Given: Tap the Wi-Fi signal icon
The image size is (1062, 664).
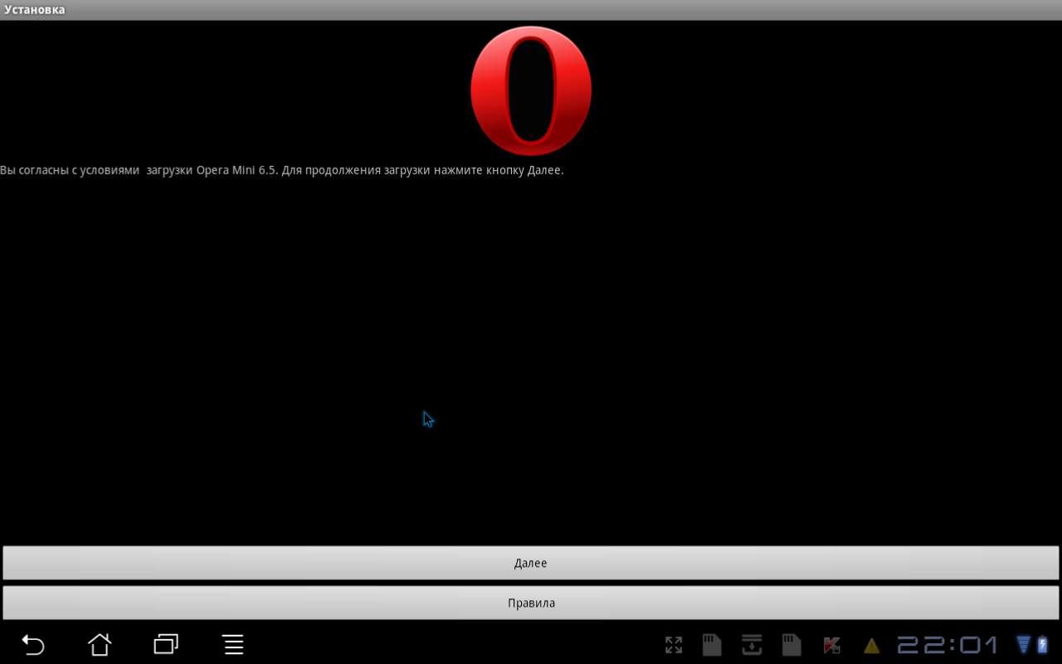Looking at the screenshot, I should point(1023,645).
